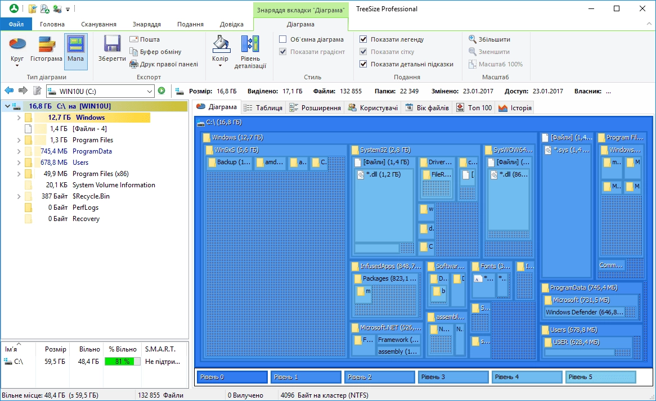This screenshot has height=401, width=656.
Task: Toggle Об'ємна діаграма checkbox
Action: [x=283, y=39]
